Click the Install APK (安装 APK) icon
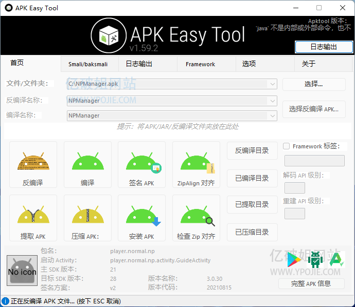The width and height of the screenshot is (355, 307). 141,218
